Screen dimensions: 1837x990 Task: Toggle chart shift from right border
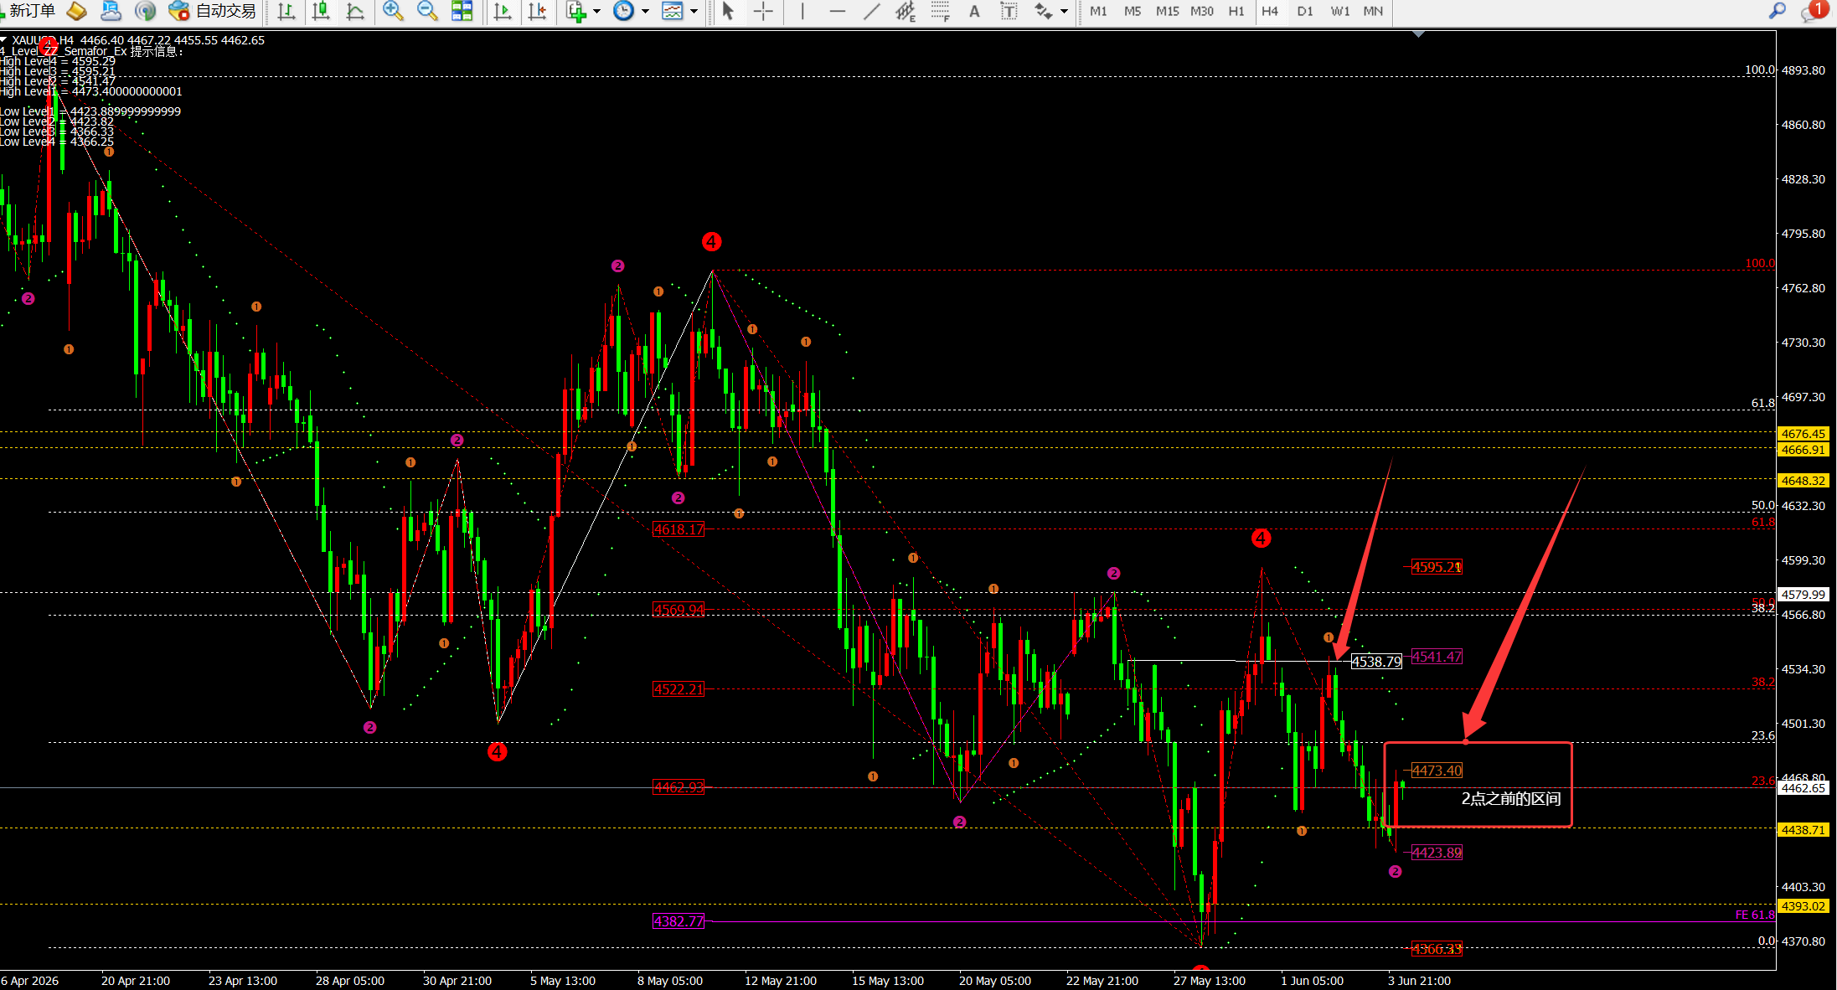point(538,11)
